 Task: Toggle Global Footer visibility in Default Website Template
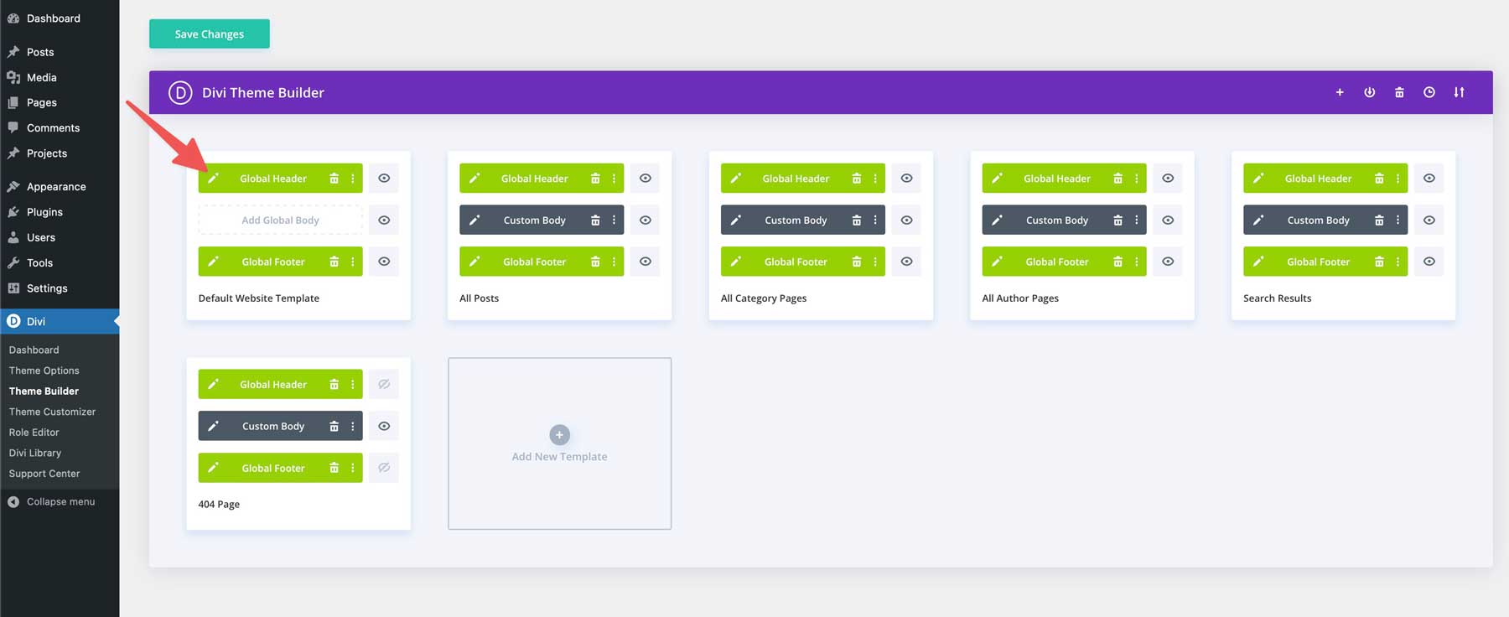pyautogui.click(x=384, y=262)
